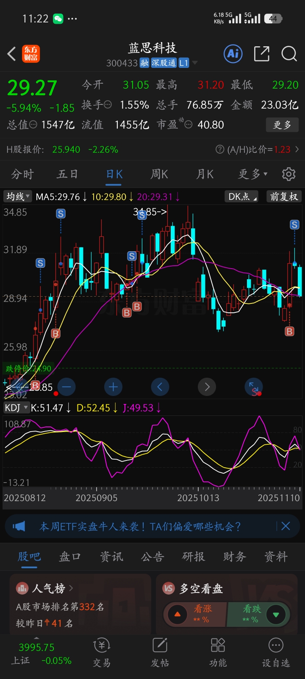Tap the 深股通 badge
The height and width of the screenshot is (679, 305).
click(164, 63)
